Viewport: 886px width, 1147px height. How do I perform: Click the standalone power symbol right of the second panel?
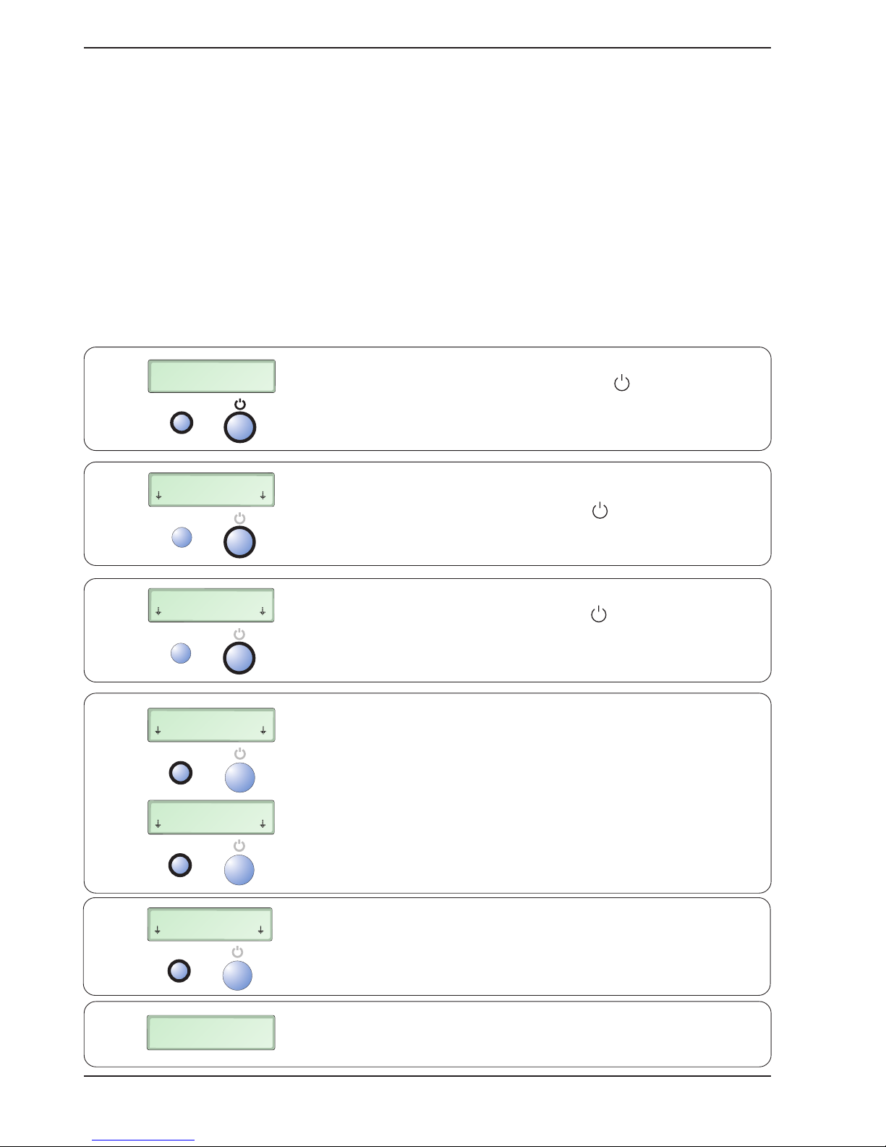(600, 512)
